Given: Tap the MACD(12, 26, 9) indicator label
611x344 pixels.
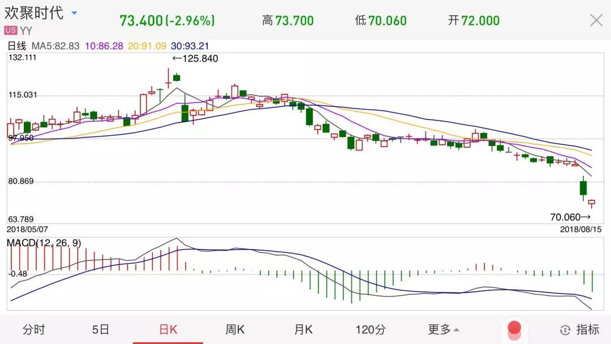Looking at the screenshot, I should [44, 243].
